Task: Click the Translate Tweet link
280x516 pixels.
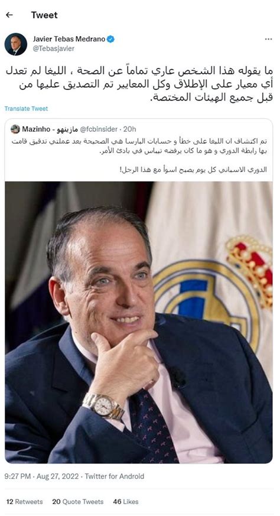Action: 27,109
